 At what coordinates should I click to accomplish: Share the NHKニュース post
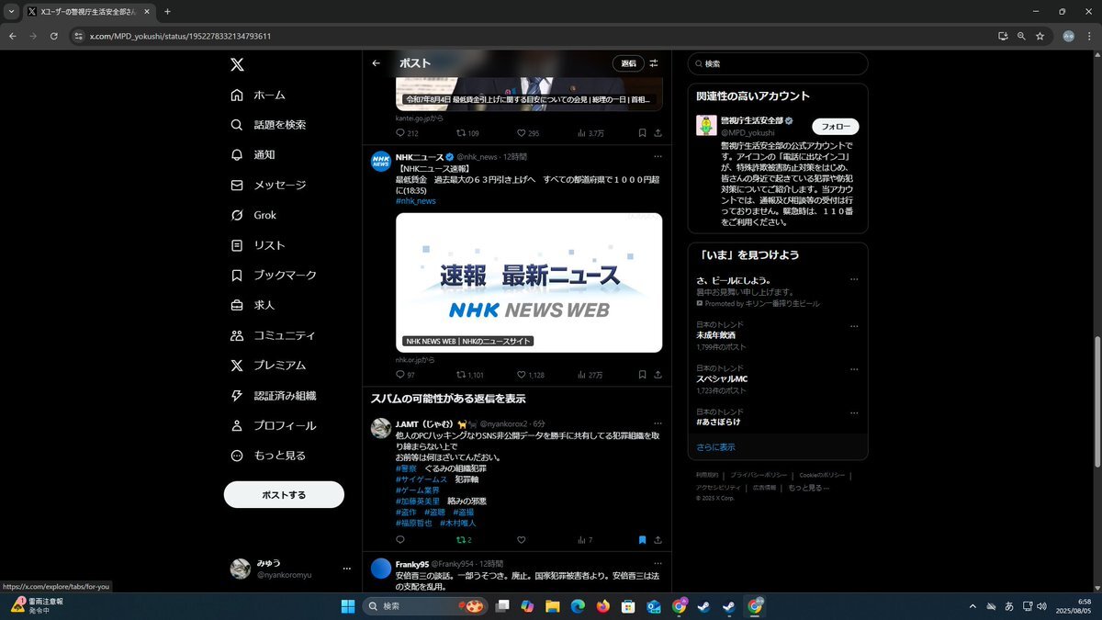pyautogui.click(x=658, y=375)
